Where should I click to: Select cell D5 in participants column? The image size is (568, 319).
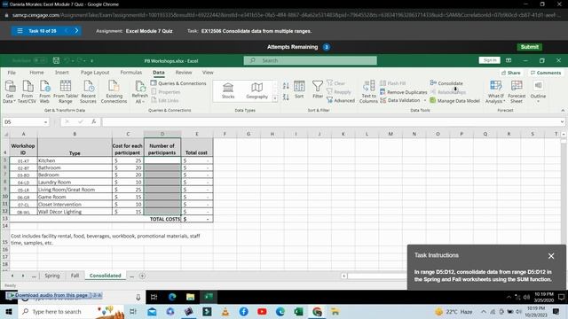pyautogui.click(x=162, y=160)
